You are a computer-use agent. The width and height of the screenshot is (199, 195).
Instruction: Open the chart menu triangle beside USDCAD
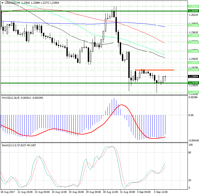pyautogui.click(x=2, y=3)
